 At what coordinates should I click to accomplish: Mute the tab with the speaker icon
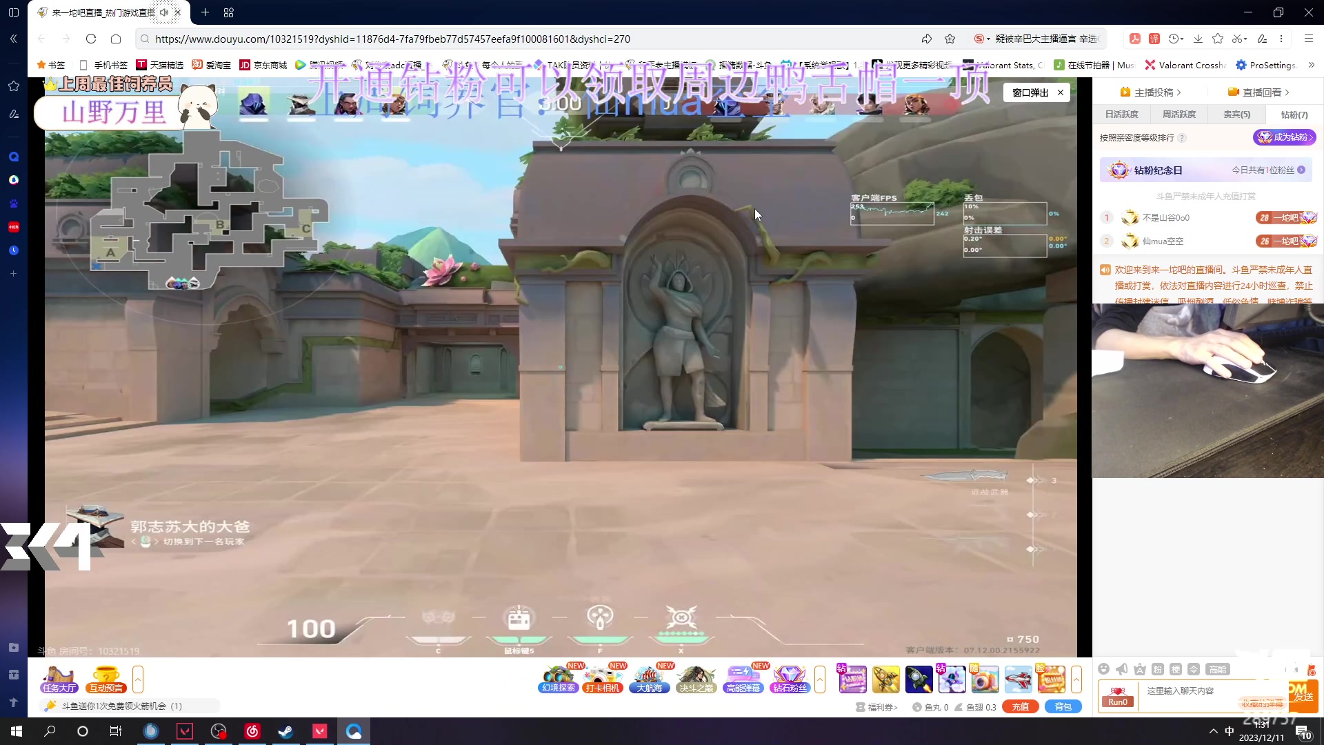tap(163, 12)
